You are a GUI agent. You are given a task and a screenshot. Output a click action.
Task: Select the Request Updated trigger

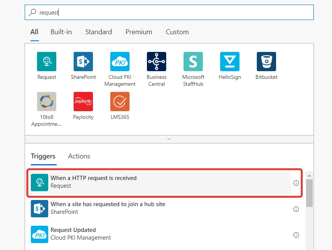point(161,234)
